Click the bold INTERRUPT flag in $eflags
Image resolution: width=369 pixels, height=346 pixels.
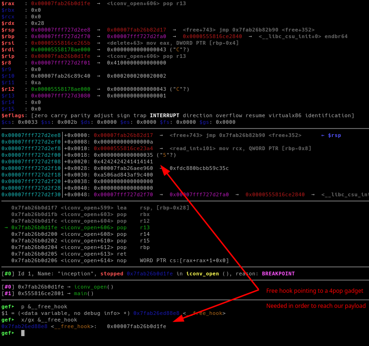coord(164,115)
